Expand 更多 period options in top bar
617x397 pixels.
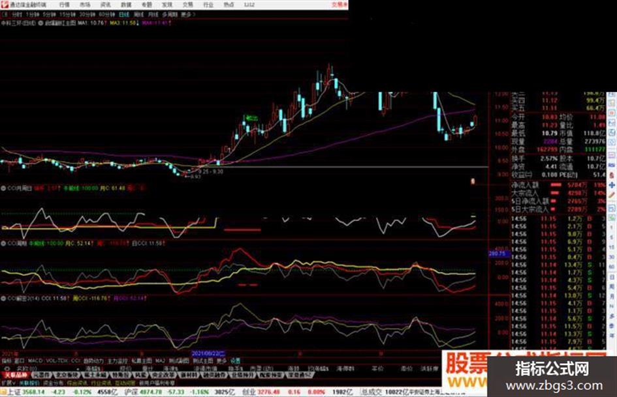coord(187,14)
